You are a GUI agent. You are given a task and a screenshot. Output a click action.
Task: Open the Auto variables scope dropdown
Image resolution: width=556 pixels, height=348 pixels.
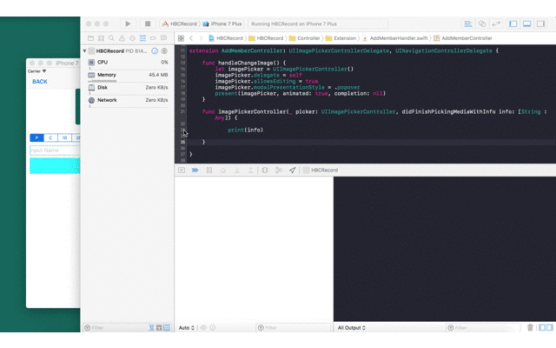(186, 328)
